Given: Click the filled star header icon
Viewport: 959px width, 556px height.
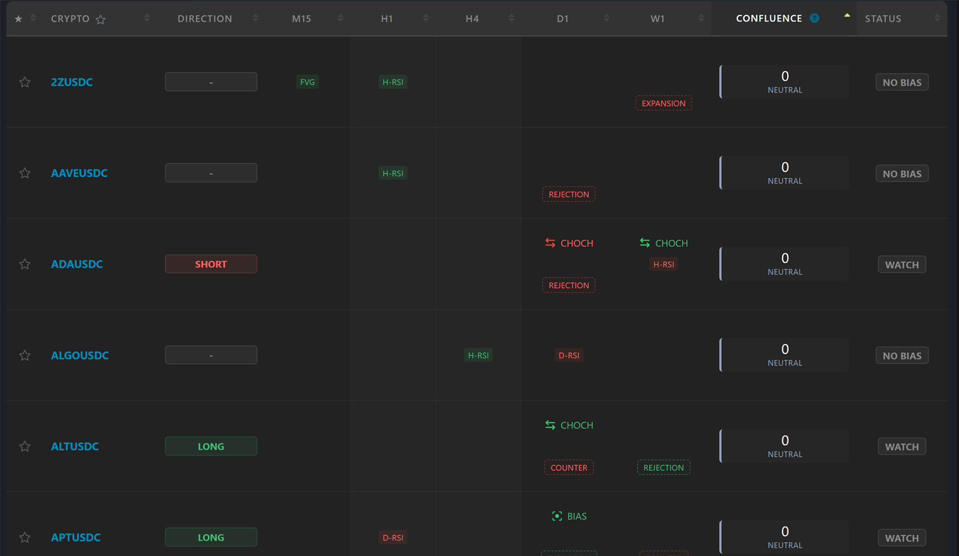Looking at the screenshot, I should click(x=19, y=19).
